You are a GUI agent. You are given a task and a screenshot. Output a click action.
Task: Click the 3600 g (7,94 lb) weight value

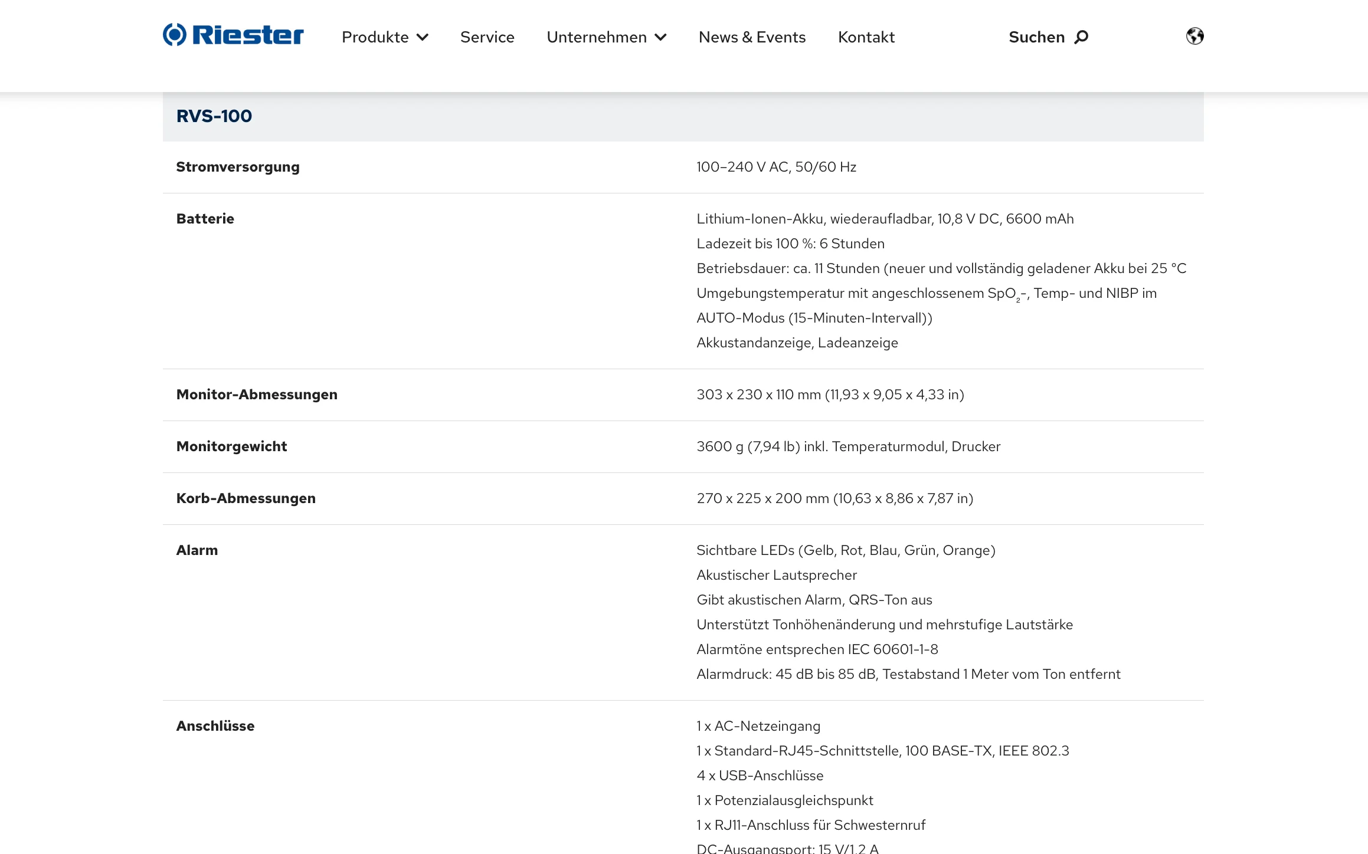pyautogui.click(x=849, y=446)
